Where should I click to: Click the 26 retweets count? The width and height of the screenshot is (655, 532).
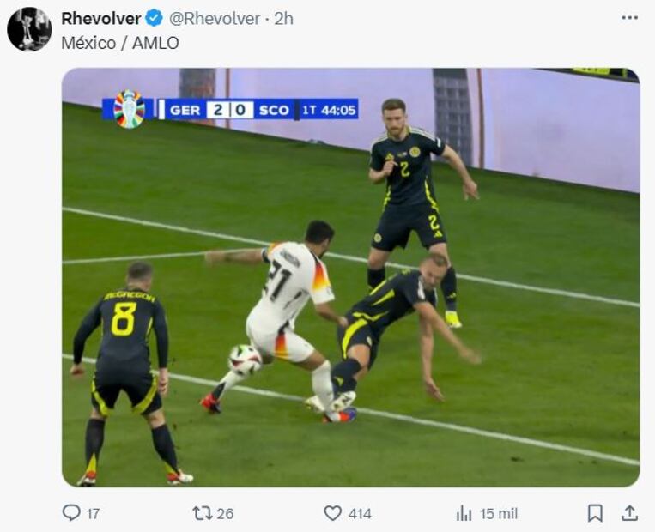tap(225, 513)
